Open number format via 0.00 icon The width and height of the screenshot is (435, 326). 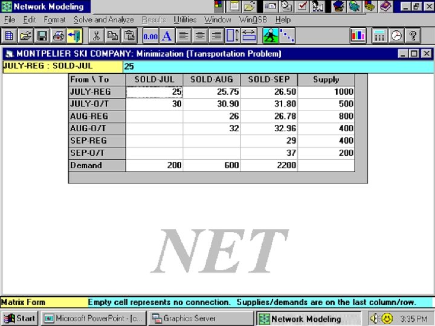[150, 36]
